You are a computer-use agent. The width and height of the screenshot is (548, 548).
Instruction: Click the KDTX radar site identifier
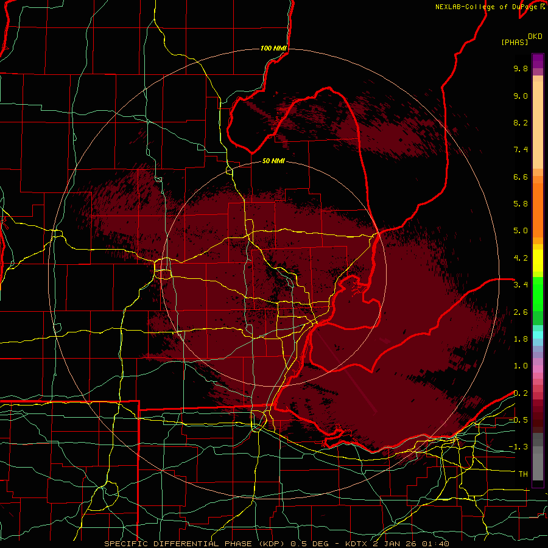click(x=356, y=544)
